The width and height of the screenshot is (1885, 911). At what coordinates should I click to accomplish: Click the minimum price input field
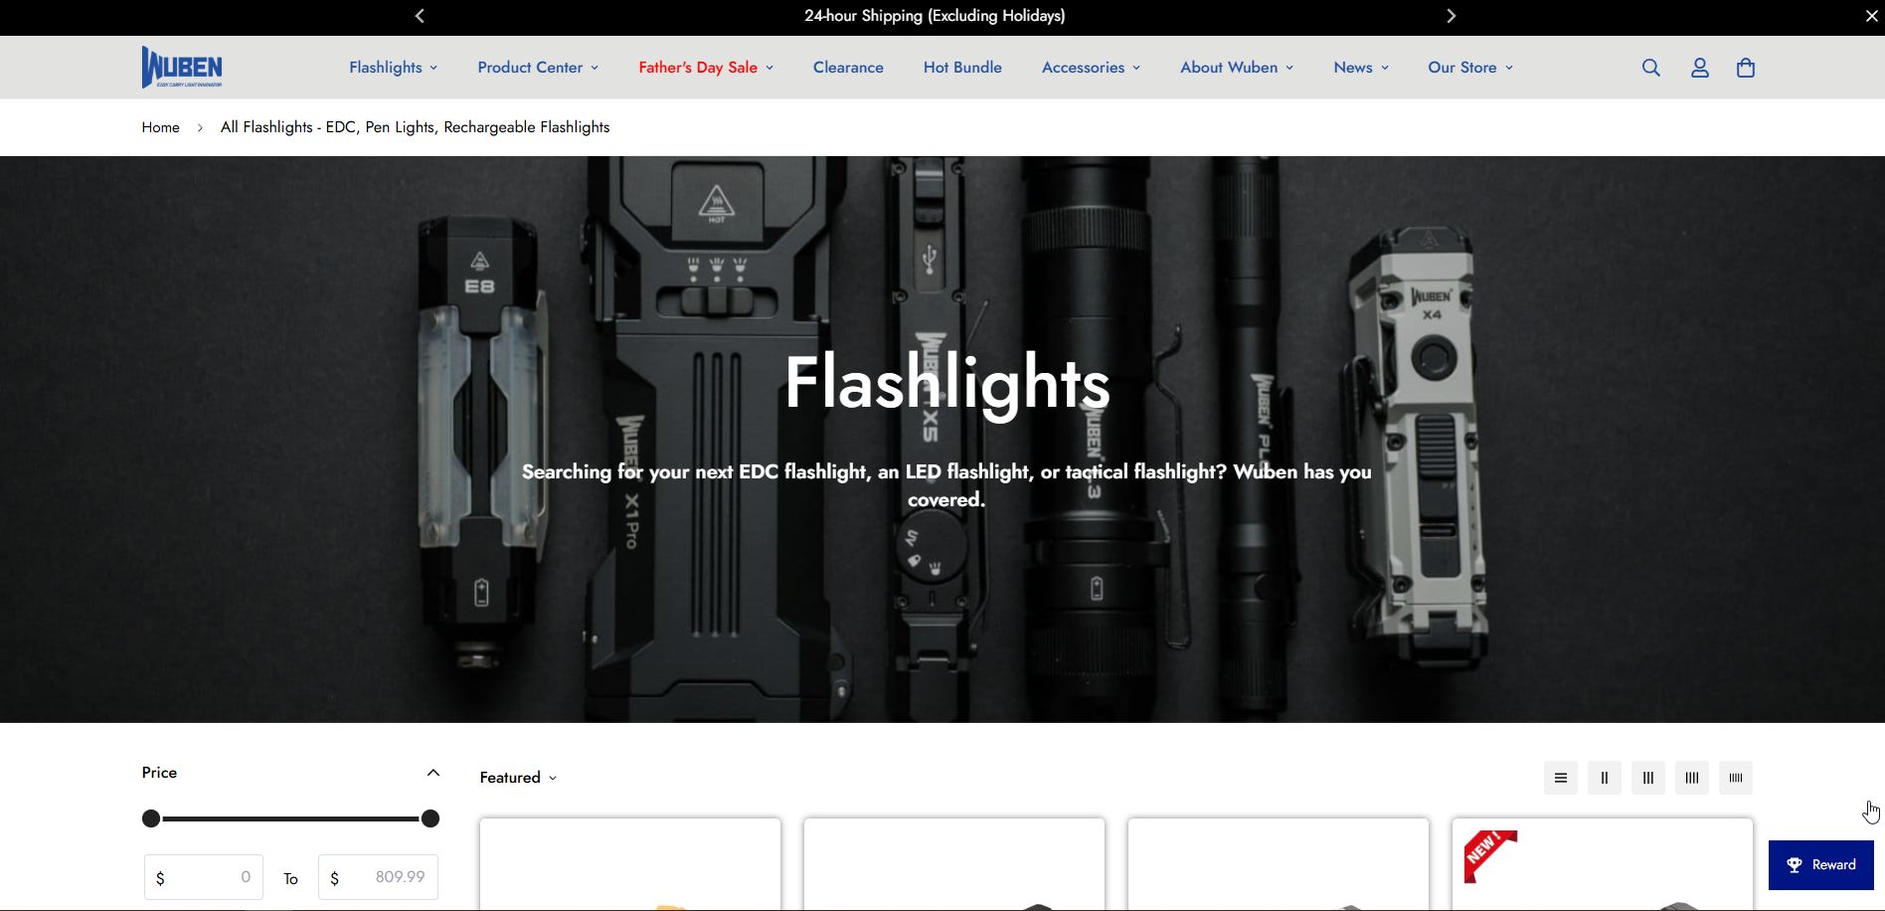[204, 877]
